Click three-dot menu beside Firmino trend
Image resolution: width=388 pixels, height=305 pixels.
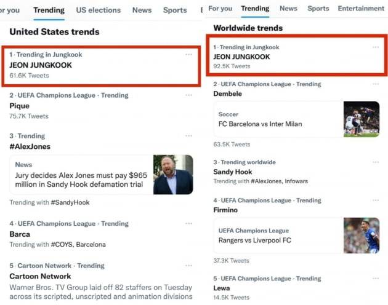point(376,200)
